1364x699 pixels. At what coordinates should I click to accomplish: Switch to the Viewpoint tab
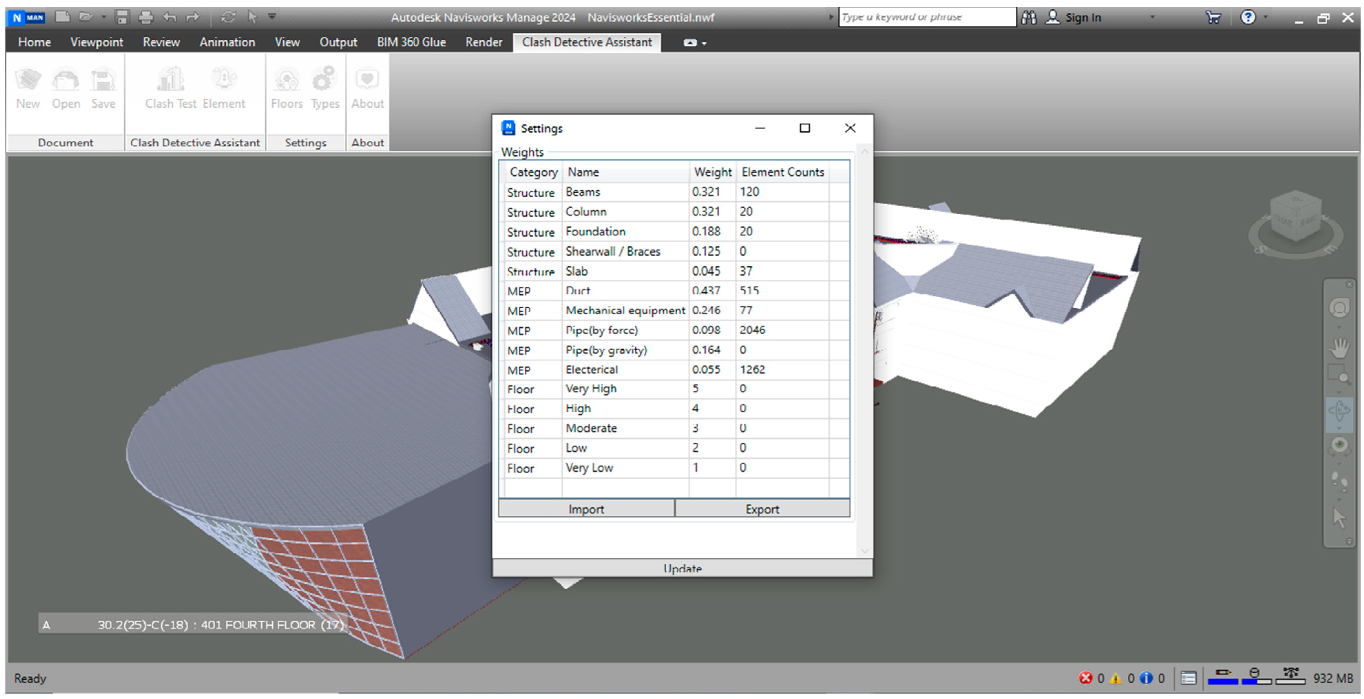click(96, 42)
